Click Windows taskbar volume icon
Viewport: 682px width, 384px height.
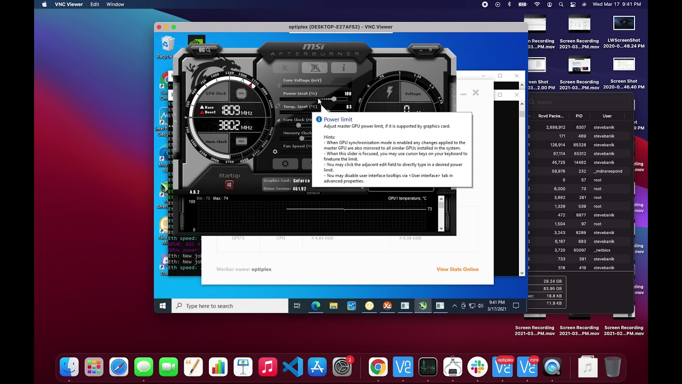[x=480, y=306]
